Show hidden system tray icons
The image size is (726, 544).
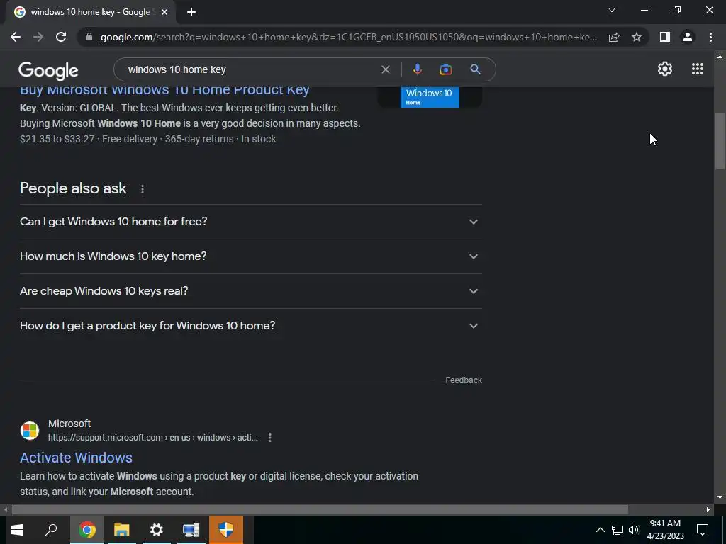[x=600, y=530]
